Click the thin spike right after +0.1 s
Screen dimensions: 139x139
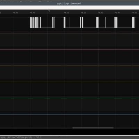click(69, 22)
